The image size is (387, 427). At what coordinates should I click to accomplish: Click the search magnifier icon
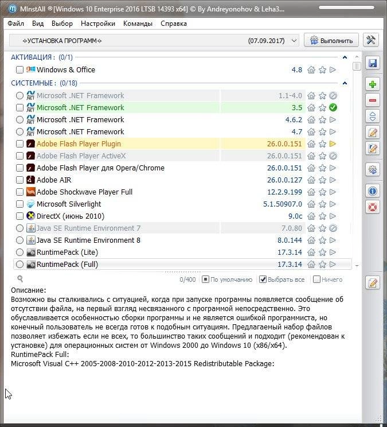(20, 278)
